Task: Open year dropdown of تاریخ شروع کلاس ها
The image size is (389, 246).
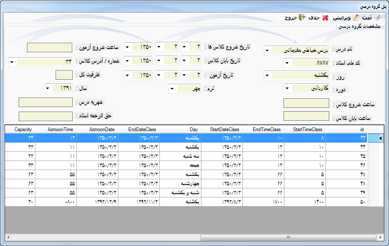Action: pos(127,47)
